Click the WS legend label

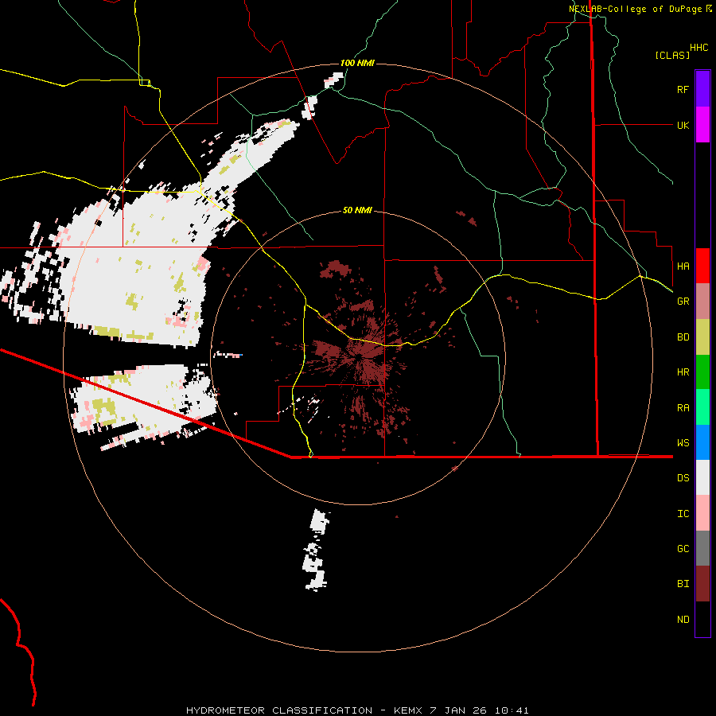pyautogui.click(x=683, y=443)
